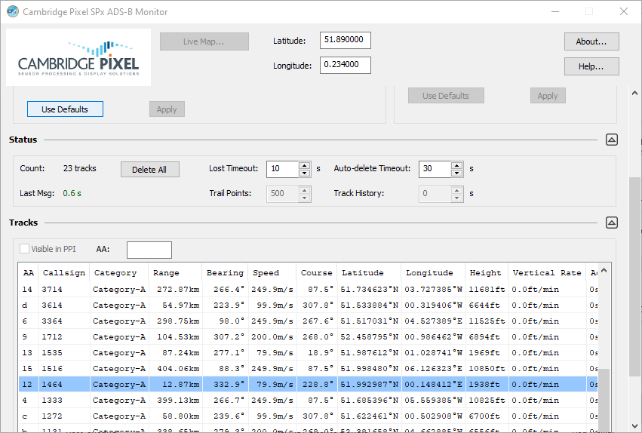Open the About dialog
The width and height of the screenshot is (642, 433).
coord(591,41)
